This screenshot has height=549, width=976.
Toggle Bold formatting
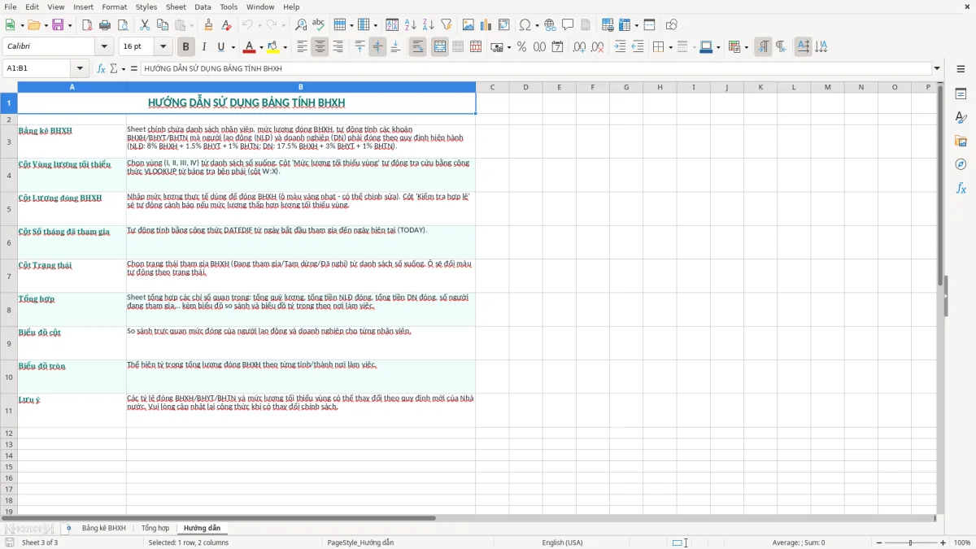pyautogui.click(x=185, y=47)
